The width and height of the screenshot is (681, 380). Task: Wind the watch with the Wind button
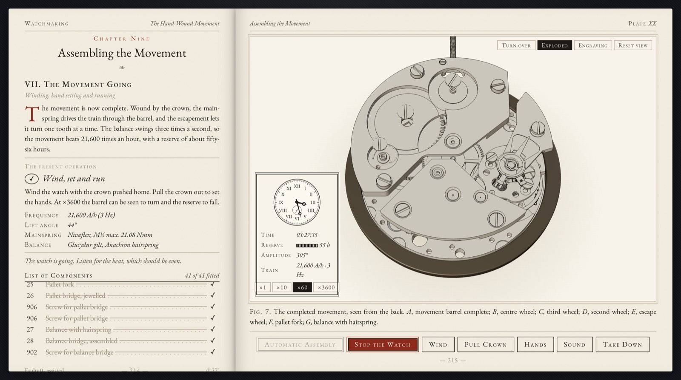point(438,344)
